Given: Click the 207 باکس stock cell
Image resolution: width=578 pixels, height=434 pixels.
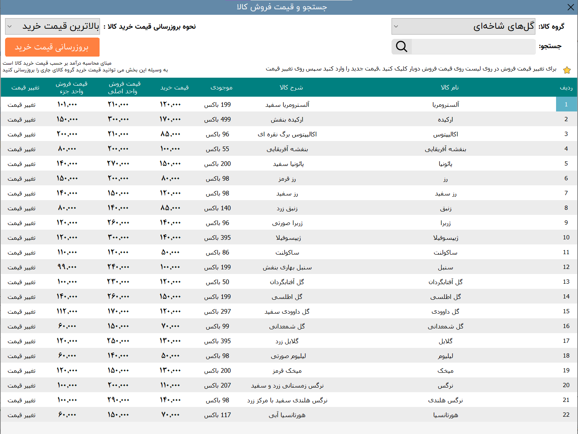Looking at the screenshot, I should coord(218,385).
